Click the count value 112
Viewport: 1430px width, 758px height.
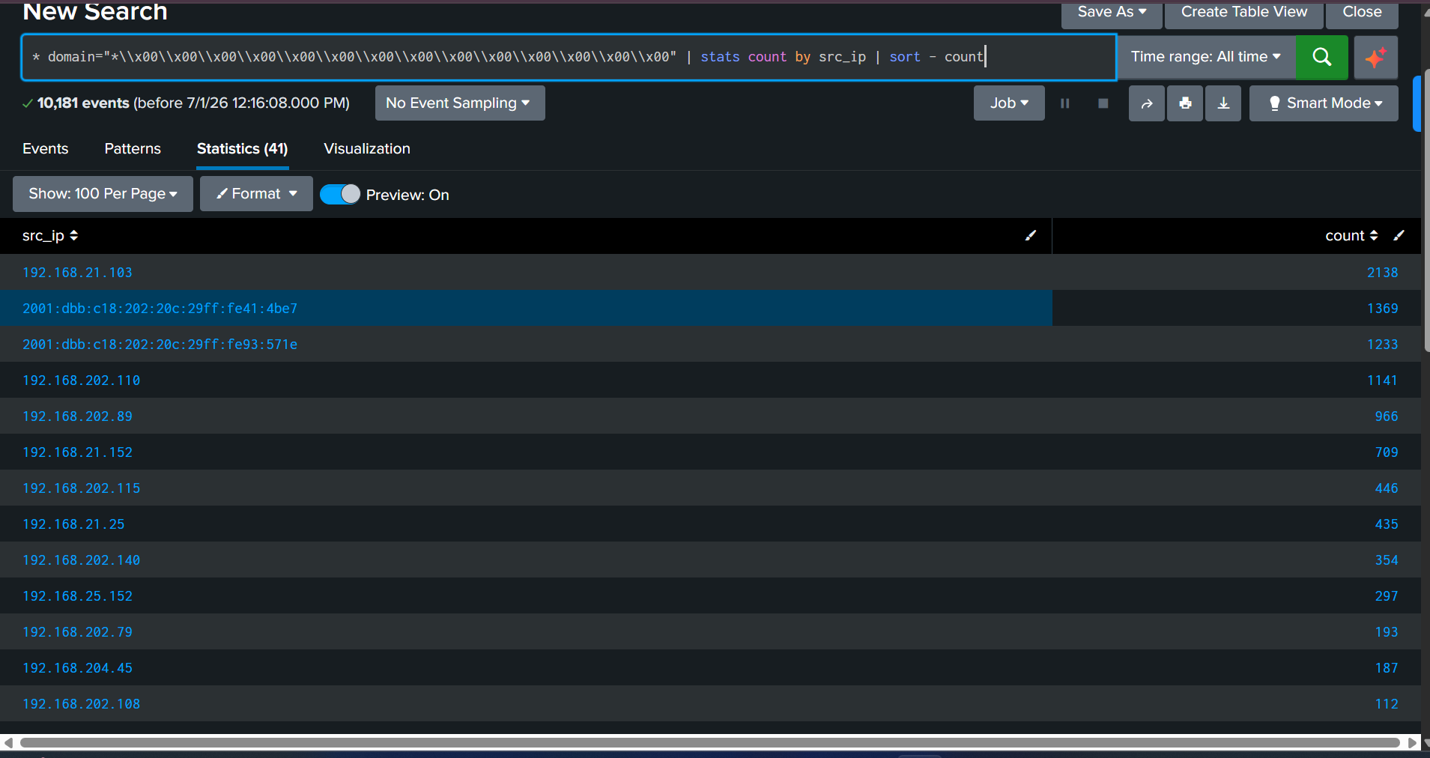tap(1387, 704)
